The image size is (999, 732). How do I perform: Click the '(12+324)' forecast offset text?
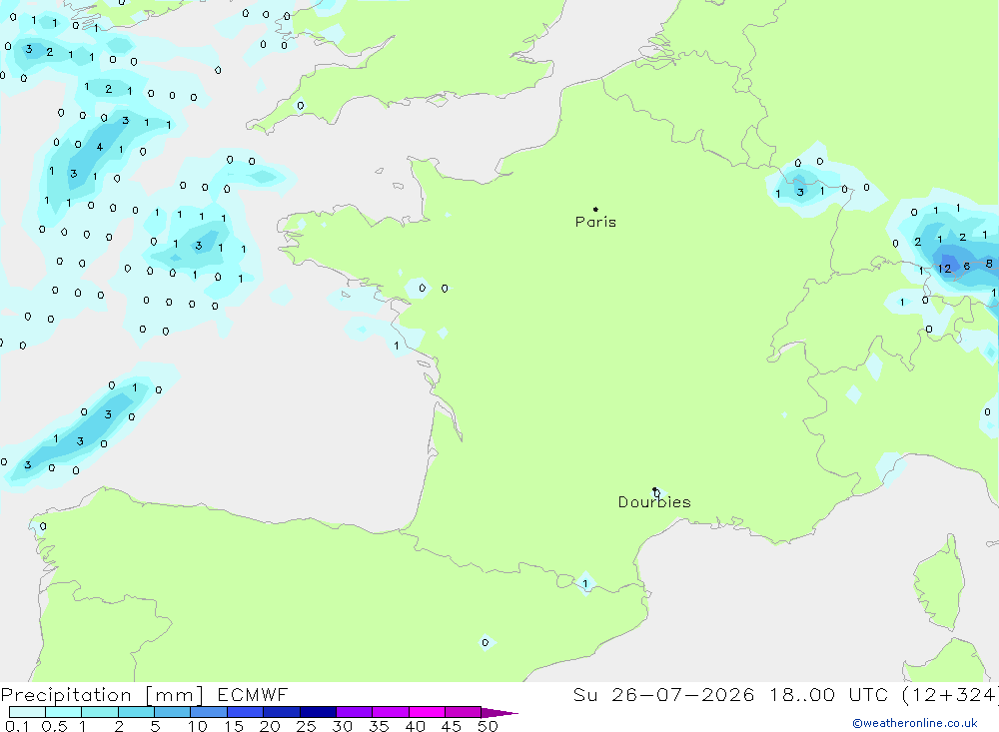click(x=950, y=694)
